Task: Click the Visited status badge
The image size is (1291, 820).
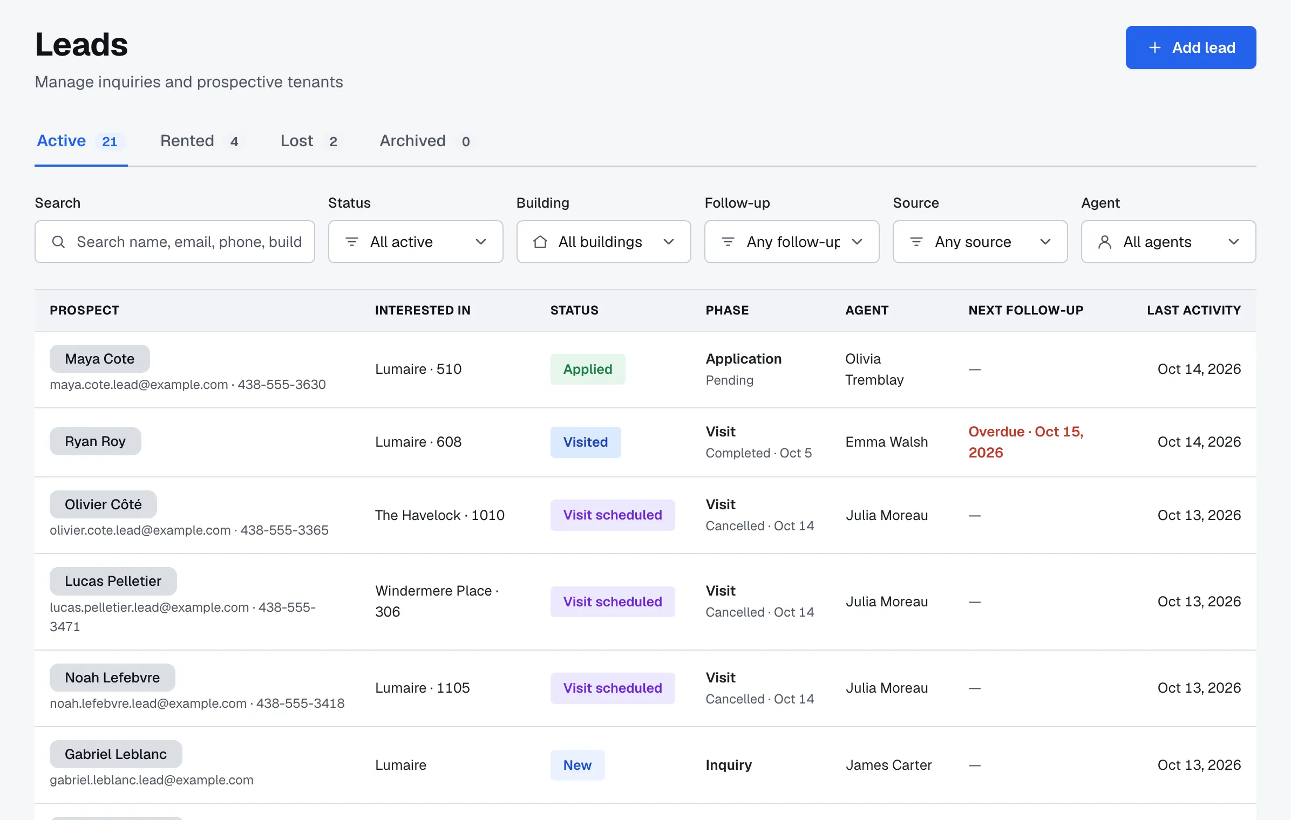Action: click(586, 442)
